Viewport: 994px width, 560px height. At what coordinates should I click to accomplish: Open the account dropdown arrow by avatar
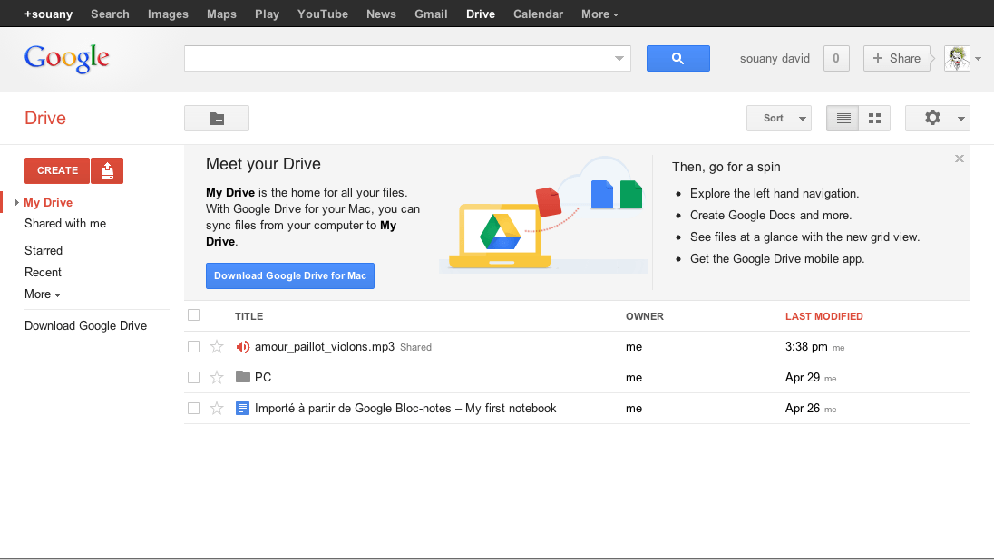[979, 59]
